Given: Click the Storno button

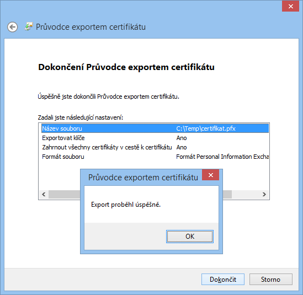Looking at the screenshot, I should click(x=271, y=279).
